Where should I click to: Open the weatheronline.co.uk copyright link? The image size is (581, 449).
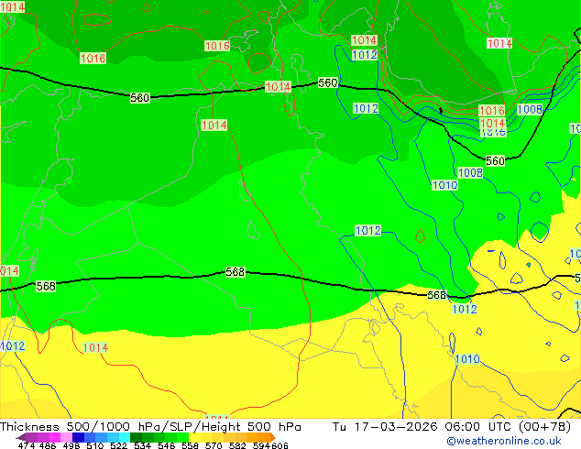(504, 441)
